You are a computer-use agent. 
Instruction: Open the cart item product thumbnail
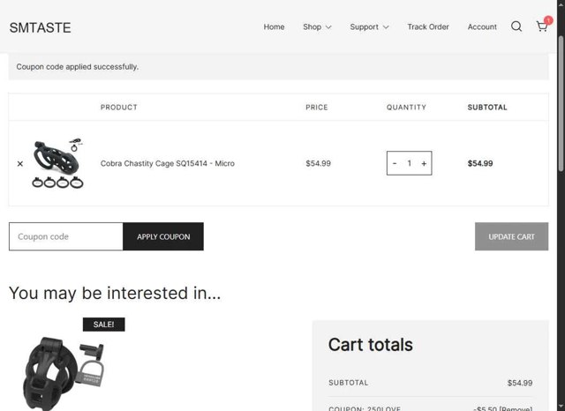click(57, 163)
